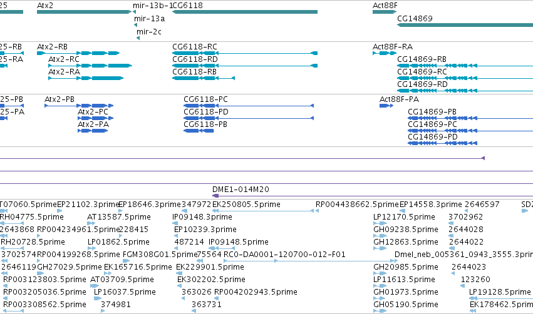Click the DME1-014M20 clone label
533x314 pixels.
pos(241,190)
